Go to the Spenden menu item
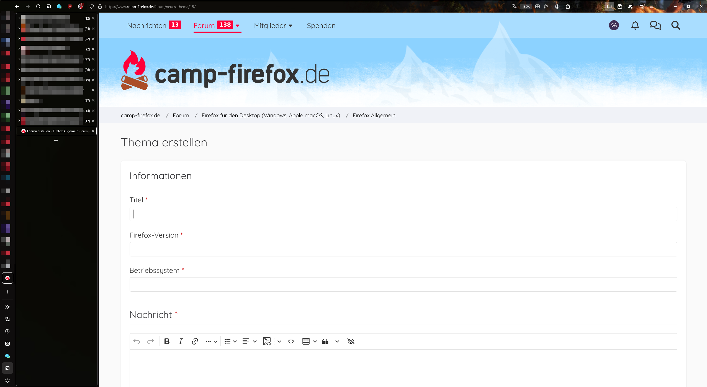Image resolution: width=707 pixels, height=387 pixels. (x=321, y=26)
